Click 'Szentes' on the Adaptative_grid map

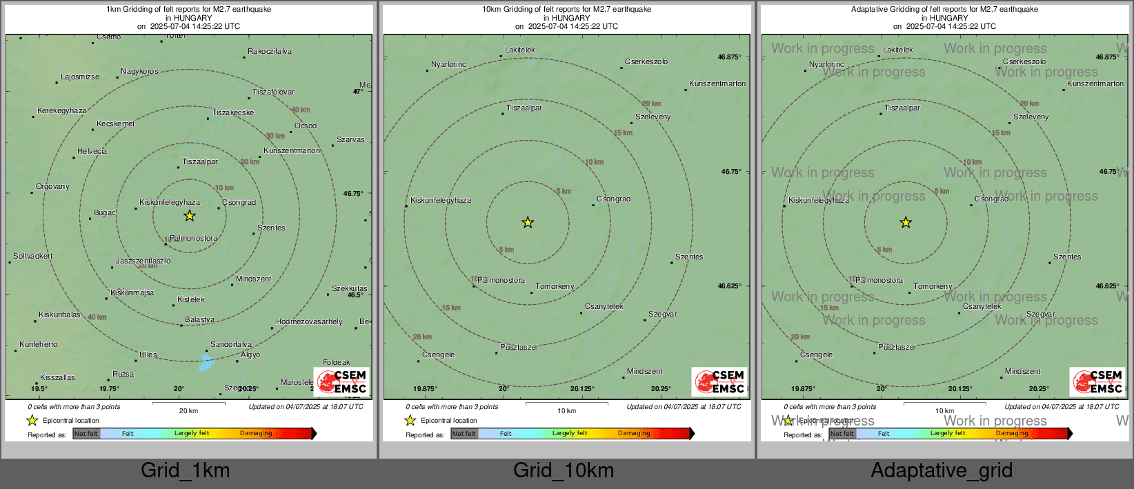coord(1067,257)
